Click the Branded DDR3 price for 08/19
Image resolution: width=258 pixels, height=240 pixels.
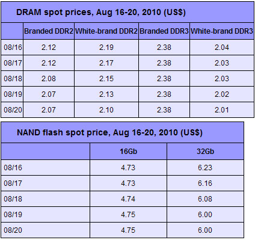[x=164, y=94]
